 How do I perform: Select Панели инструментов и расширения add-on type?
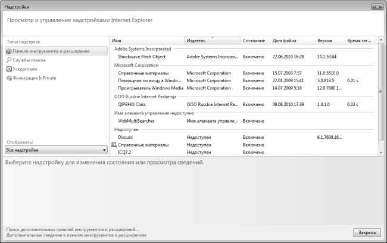(56, 51)
